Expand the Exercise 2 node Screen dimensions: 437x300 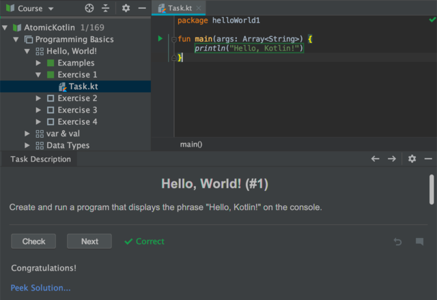[x=38, y=98]
